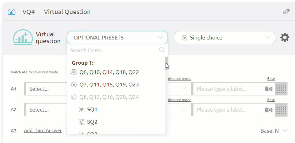Click the dropdown list scrollbar thumb
This screenshot has height=143, width=295.
[167, 63]
